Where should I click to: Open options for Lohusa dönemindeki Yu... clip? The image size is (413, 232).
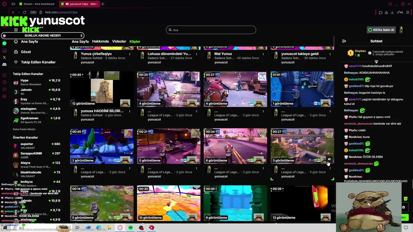(196, 54)
